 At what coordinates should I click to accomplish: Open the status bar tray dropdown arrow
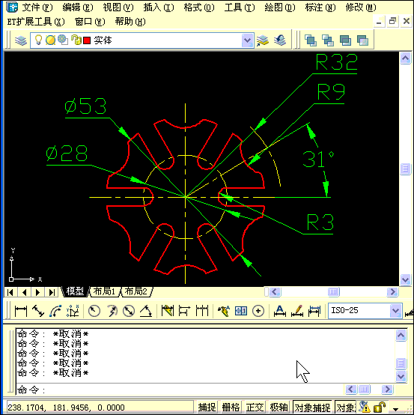point(395,409)
